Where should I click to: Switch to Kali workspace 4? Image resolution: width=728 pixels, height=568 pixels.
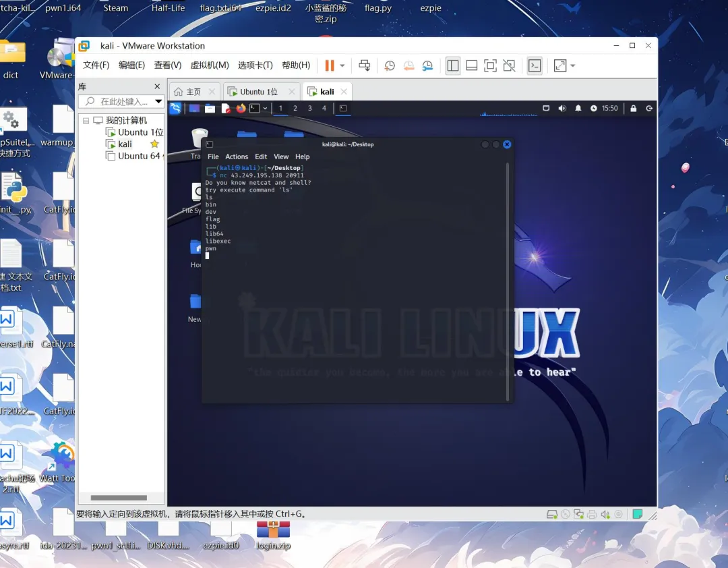click(324, 109)
